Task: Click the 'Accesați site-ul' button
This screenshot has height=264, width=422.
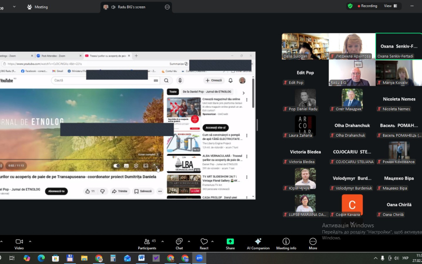Action: 215,128
